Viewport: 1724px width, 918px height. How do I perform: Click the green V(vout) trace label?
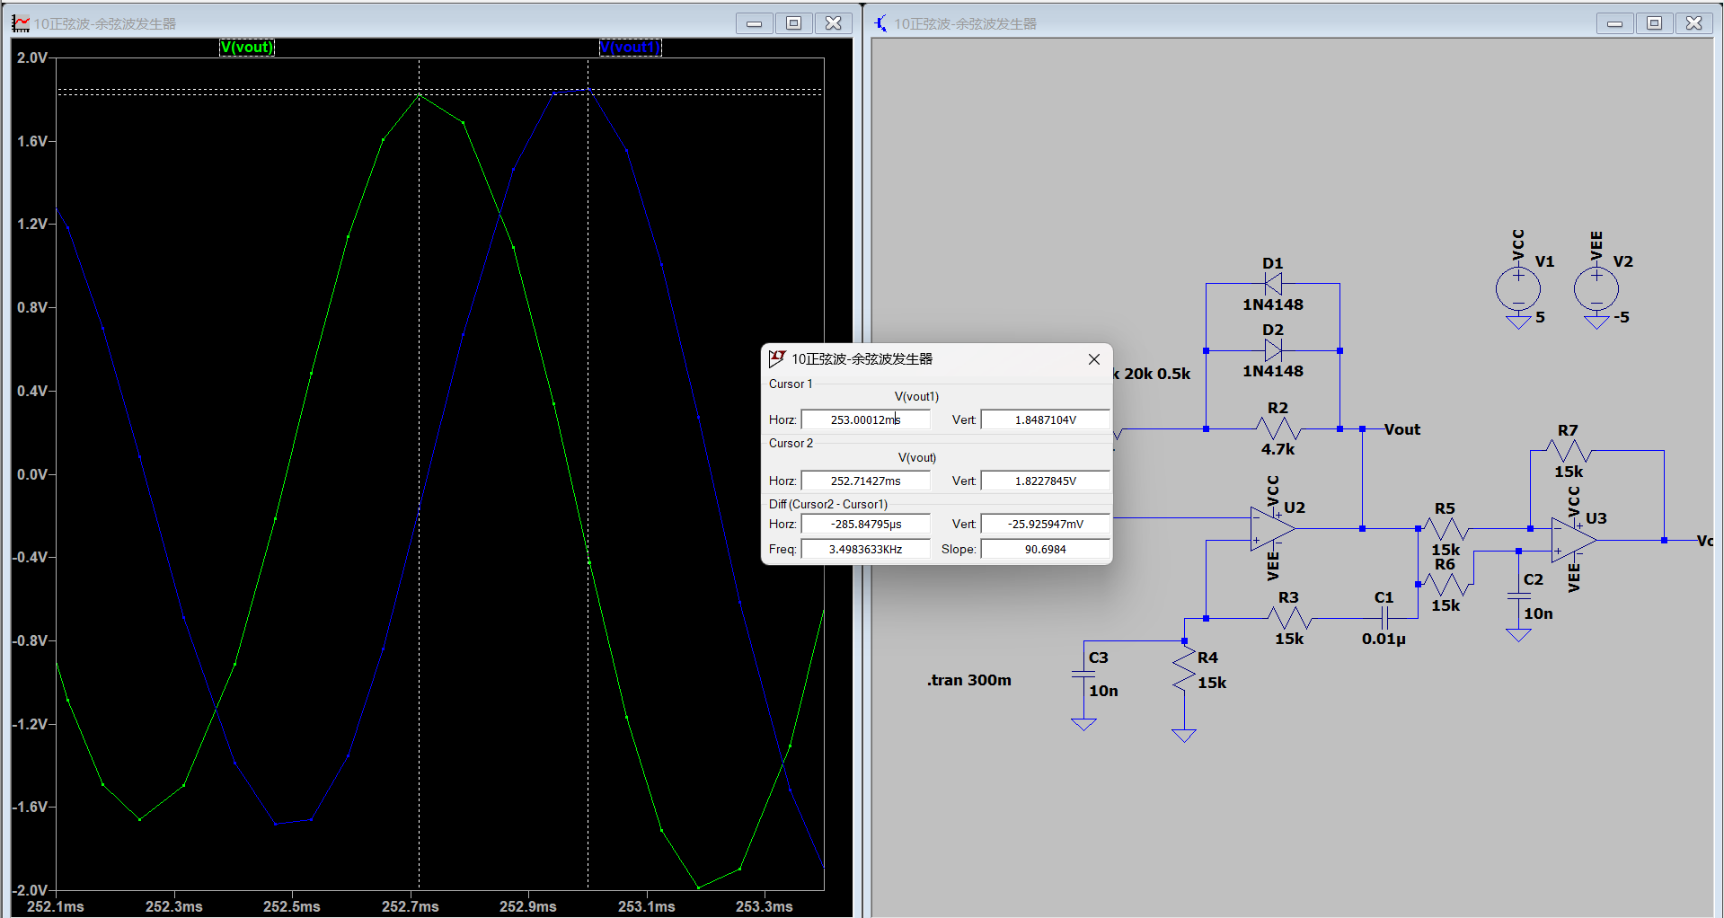tap(247, 48)
